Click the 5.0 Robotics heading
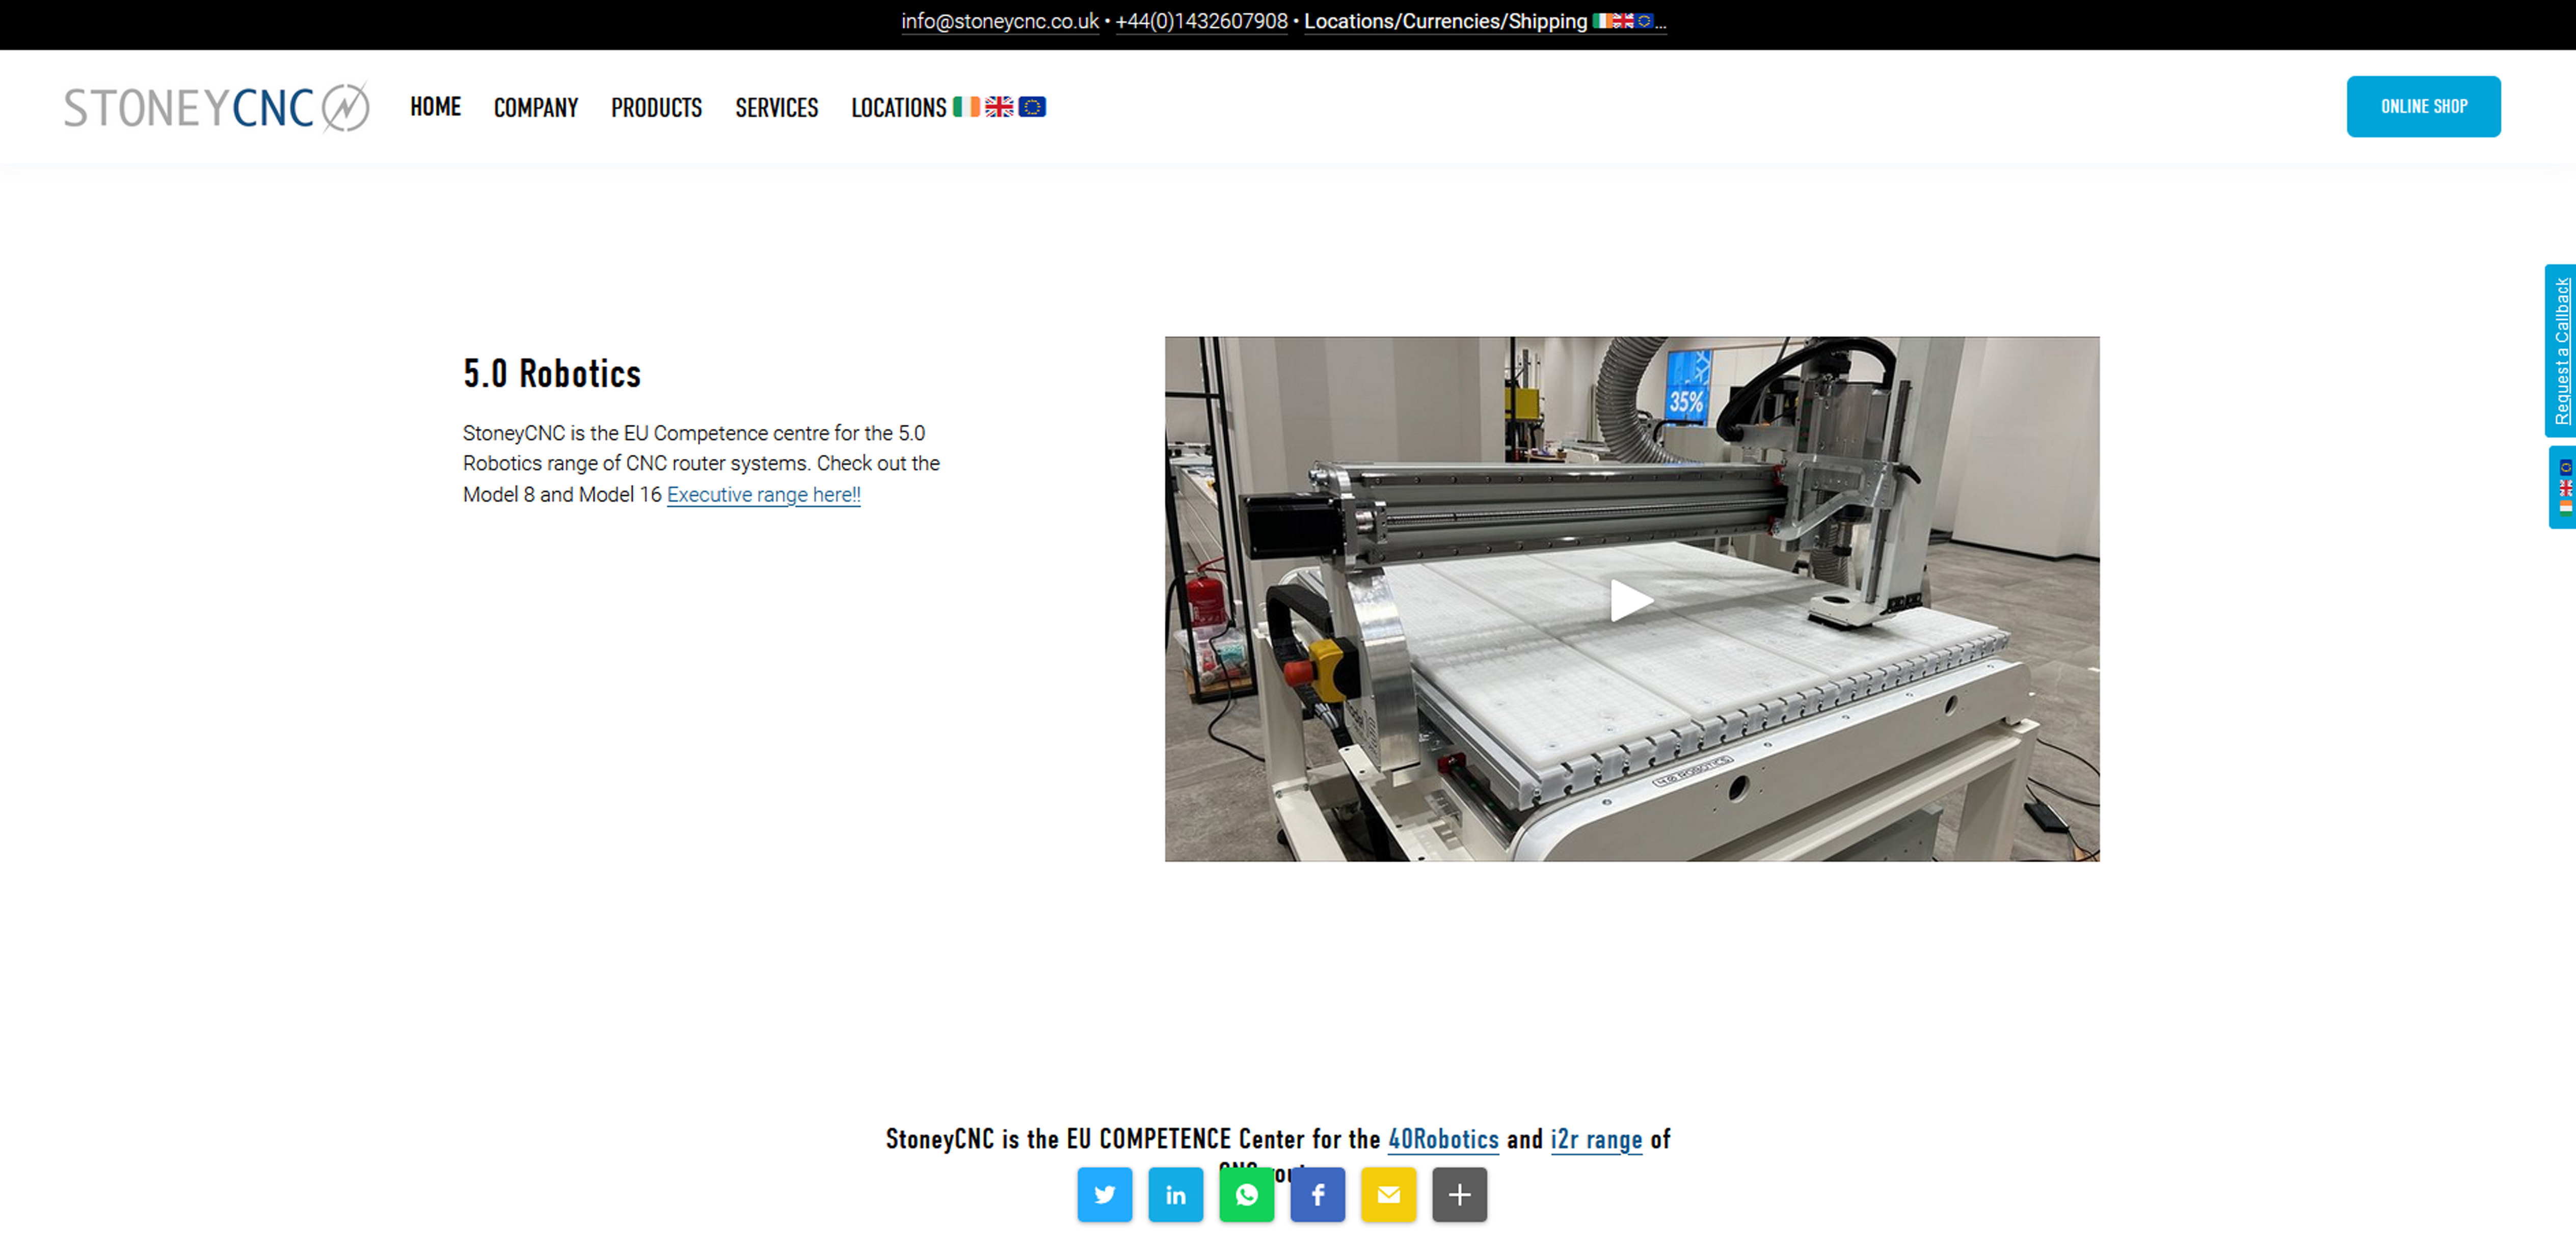 coord(552,373)
